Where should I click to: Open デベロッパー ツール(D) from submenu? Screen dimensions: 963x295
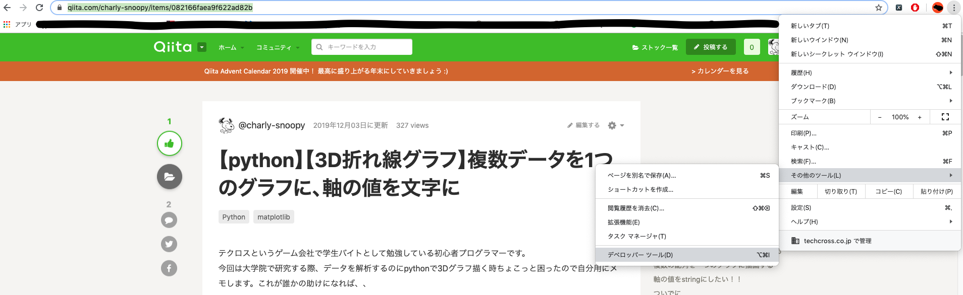[687, 255]
